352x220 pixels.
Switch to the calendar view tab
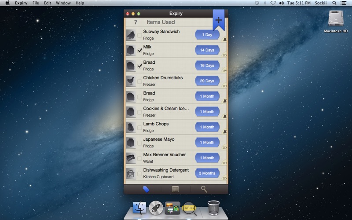[175, 189]
